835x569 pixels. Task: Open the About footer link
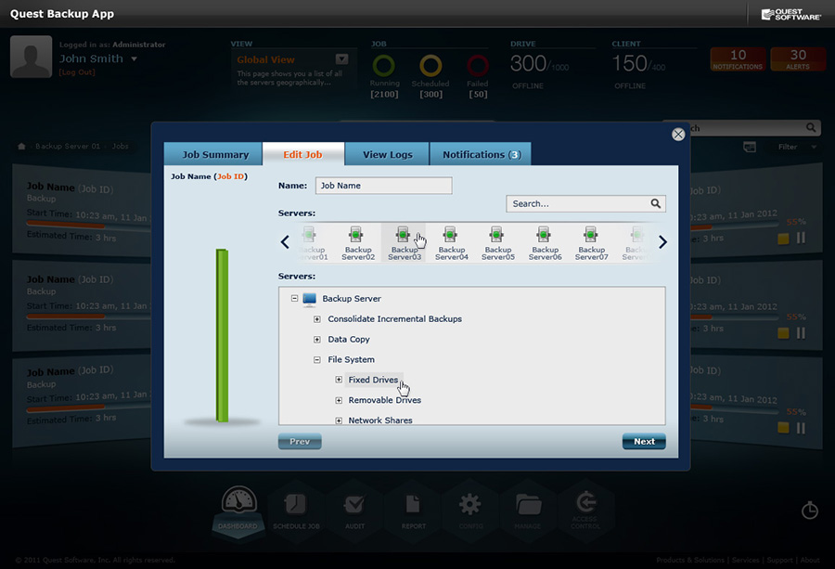(x=810, y=560)
